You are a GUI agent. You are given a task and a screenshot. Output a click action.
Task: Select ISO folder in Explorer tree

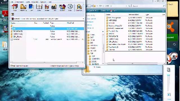tap(91, 43)
